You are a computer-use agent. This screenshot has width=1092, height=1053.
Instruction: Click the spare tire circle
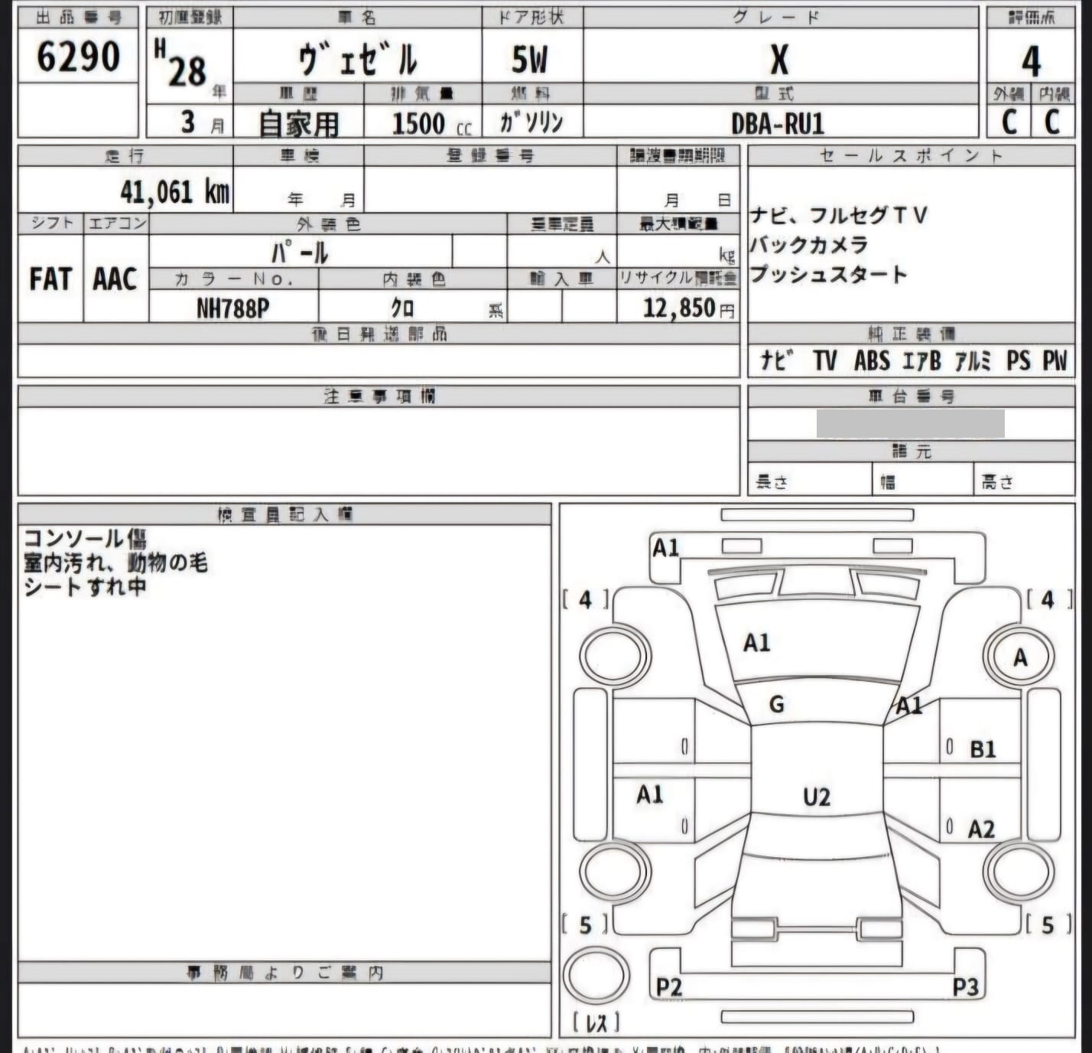pos(596,976)
